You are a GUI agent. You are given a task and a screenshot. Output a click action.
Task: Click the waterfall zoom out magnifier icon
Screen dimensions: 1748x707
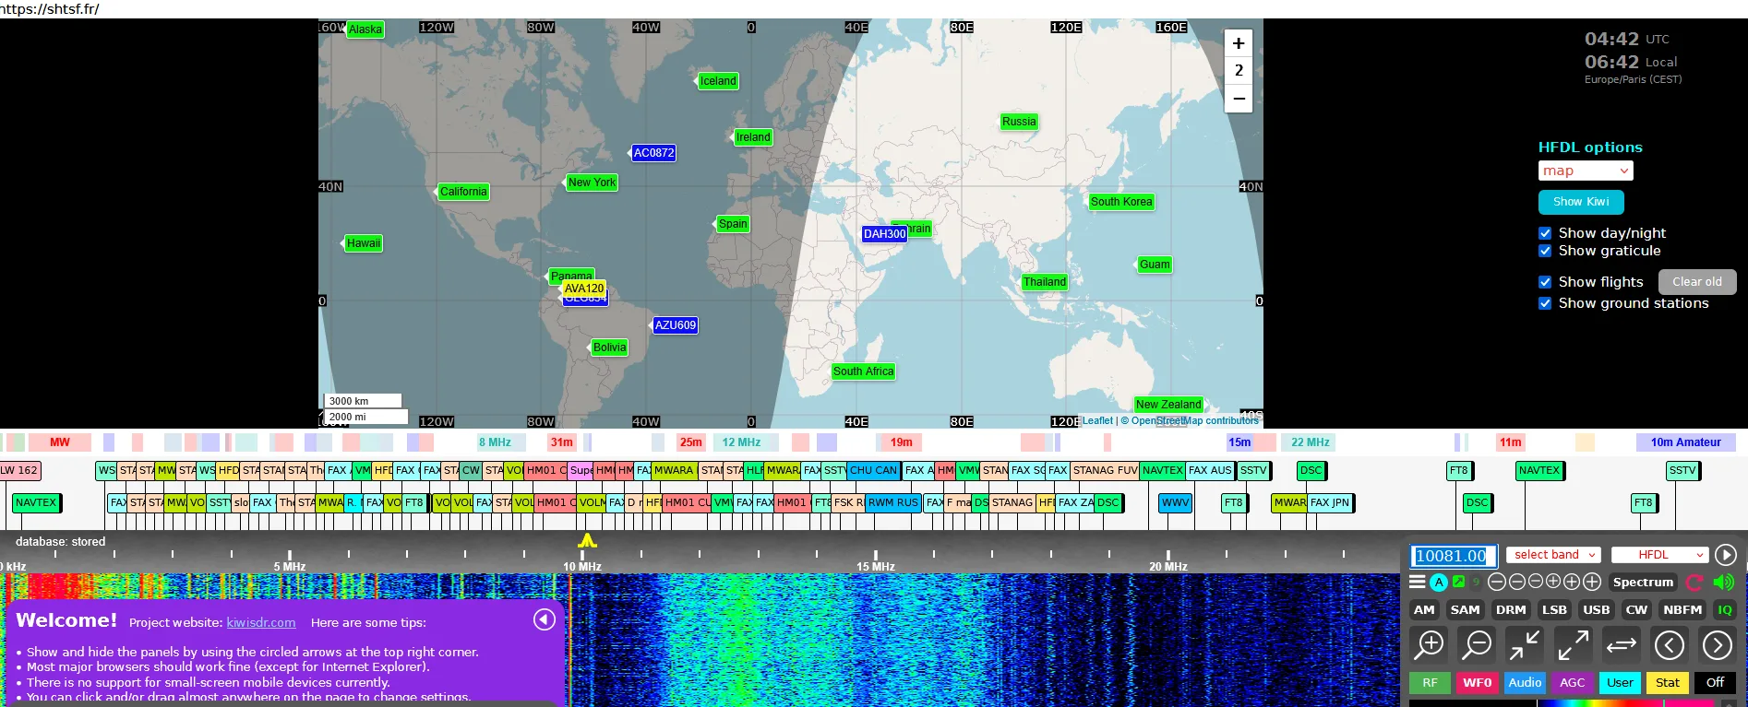pyautogui.click(x=1477, y=644)
